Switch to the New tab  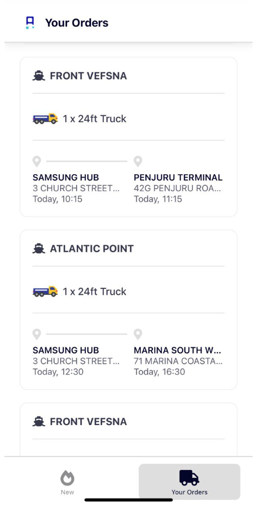point(67,483)
